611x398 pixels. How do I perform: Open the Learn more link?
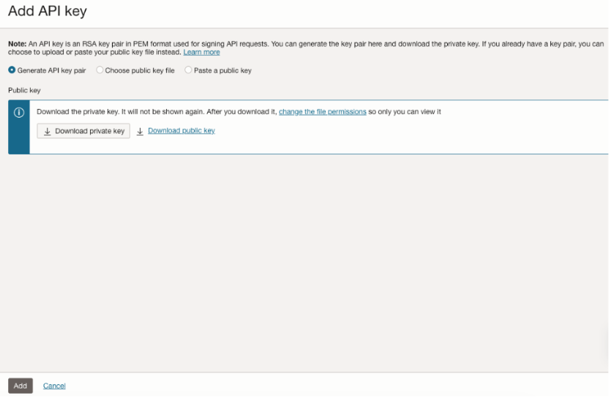click(201, 52)
